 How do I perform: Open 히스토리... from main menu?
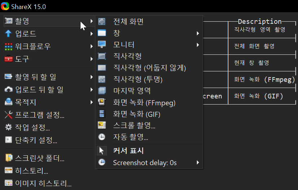tap(49, 171)
